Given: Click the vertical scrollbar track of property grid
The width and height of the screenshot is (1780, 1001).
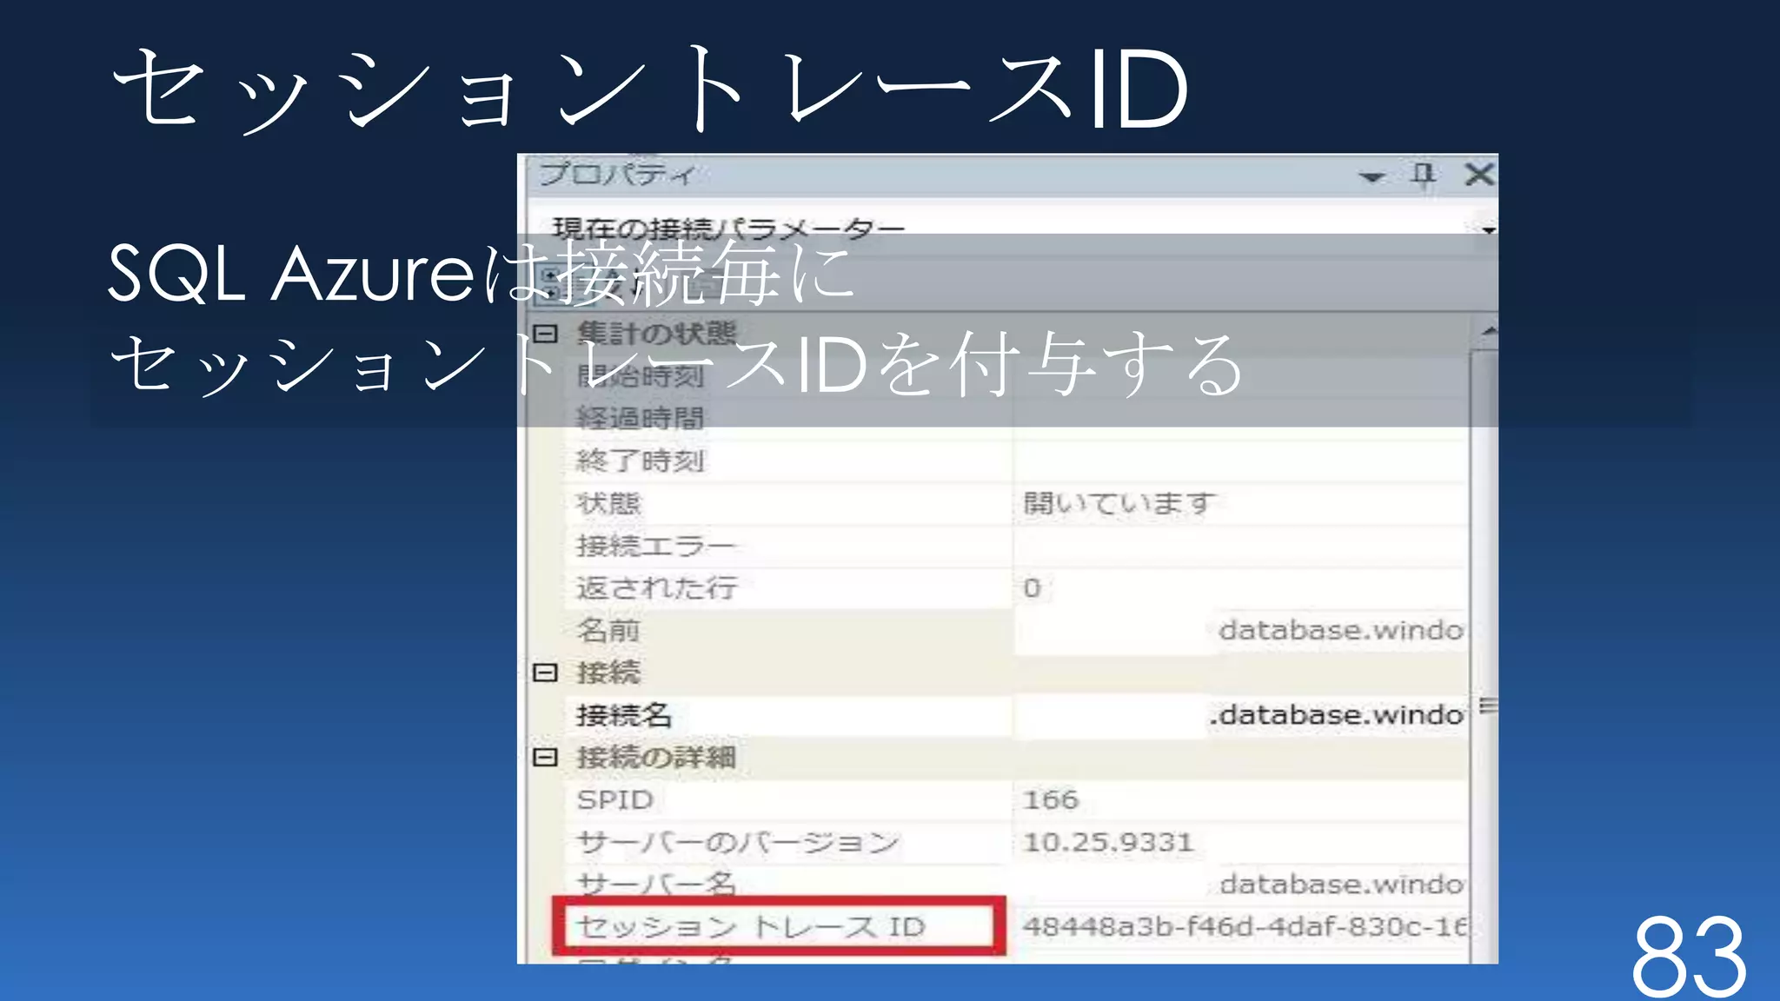Looking at the screenshot, I should (x=1484, y=652).
